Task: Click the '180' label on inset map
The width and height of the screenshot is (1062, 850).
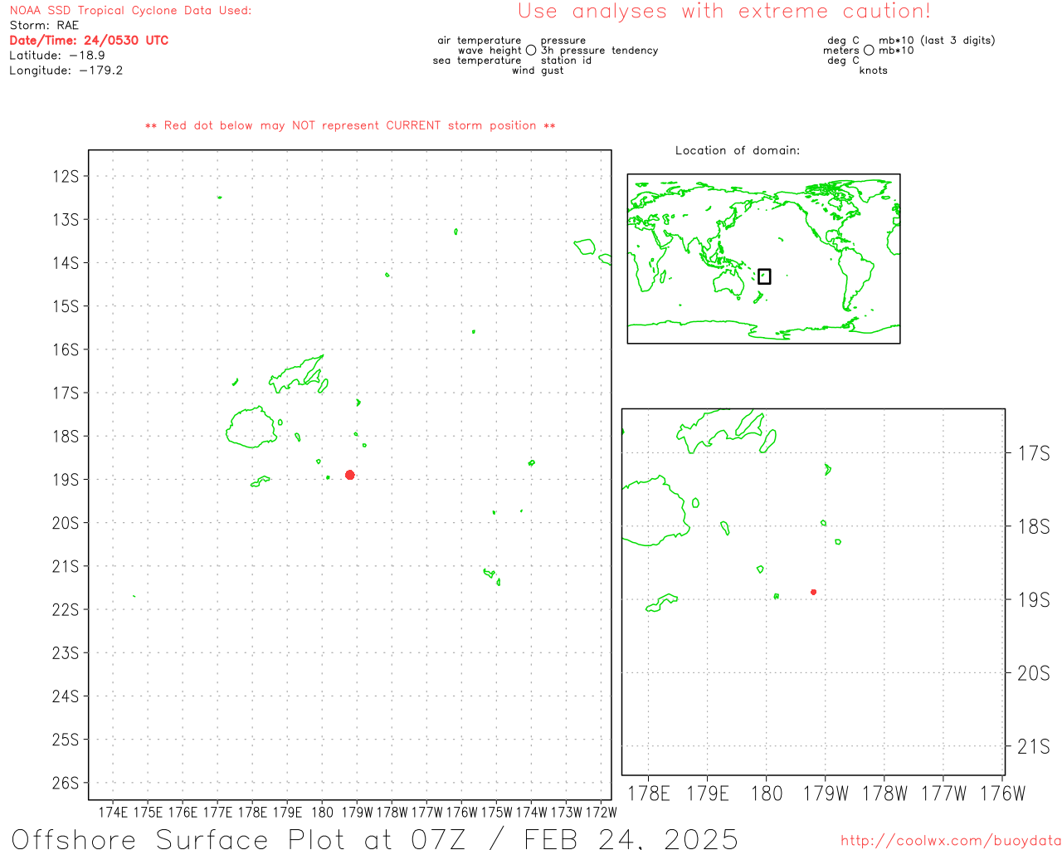Action: 767,794
